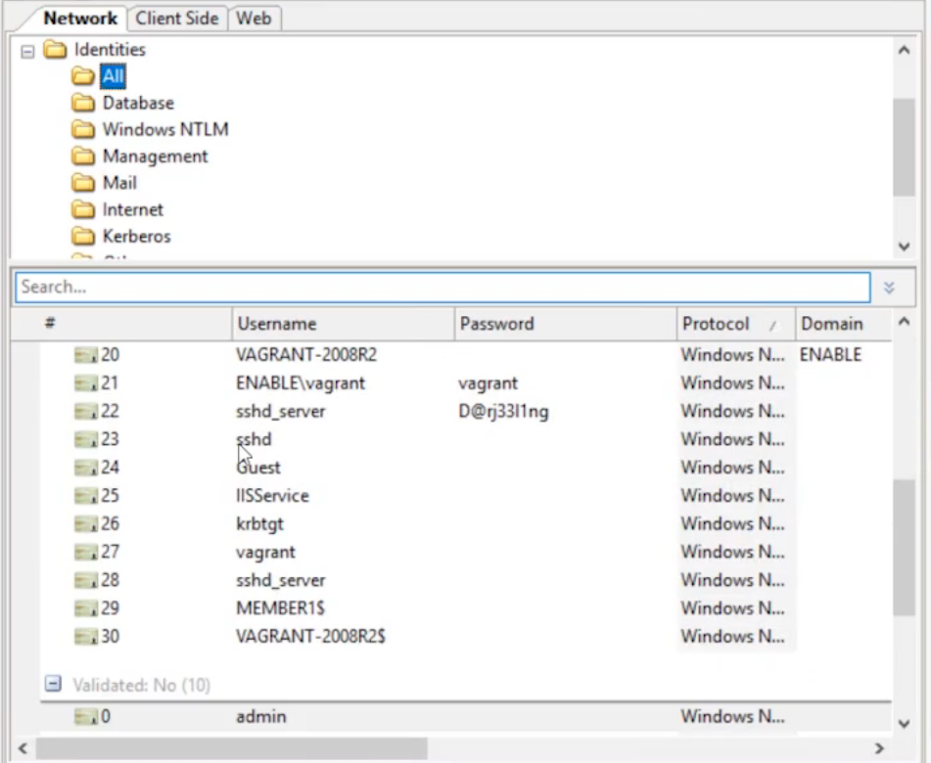Open the Kerberos identities folder
This screenshot has width=931, height=763.
136,236
